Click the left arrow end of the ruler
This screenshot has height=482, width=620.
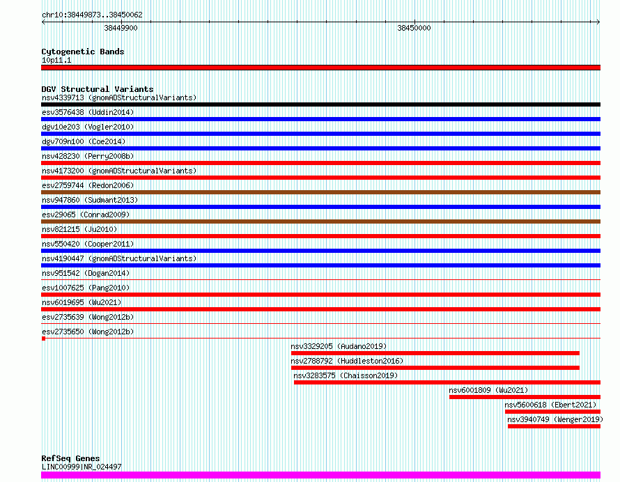pos(43,22)
